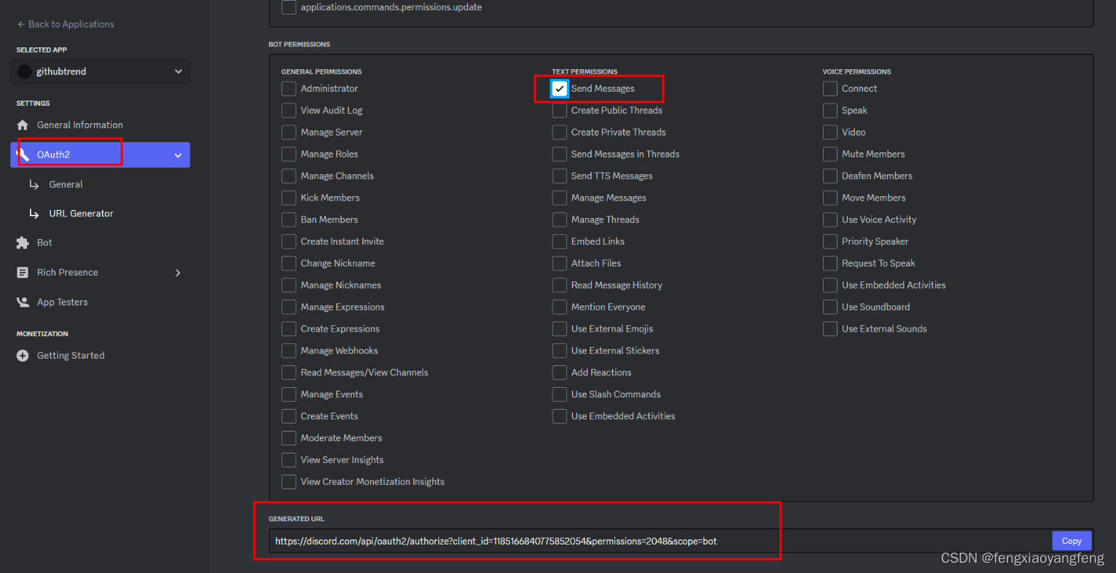Check Read Messages/View Channels box

[289, 373]
